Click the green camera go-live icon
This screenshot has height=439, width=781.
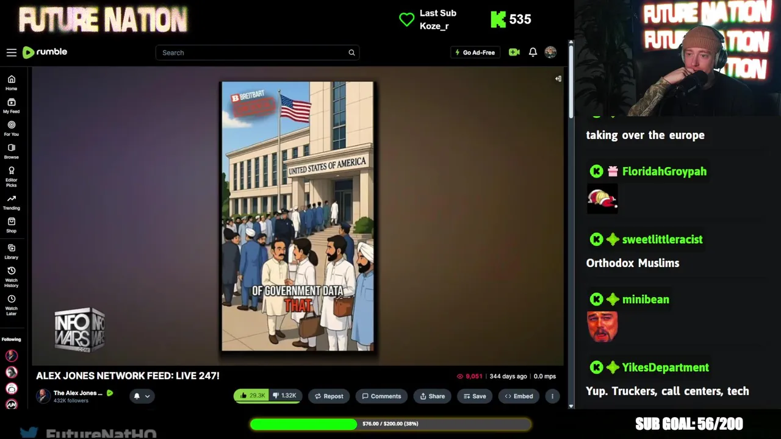click(x=514, y=52)
